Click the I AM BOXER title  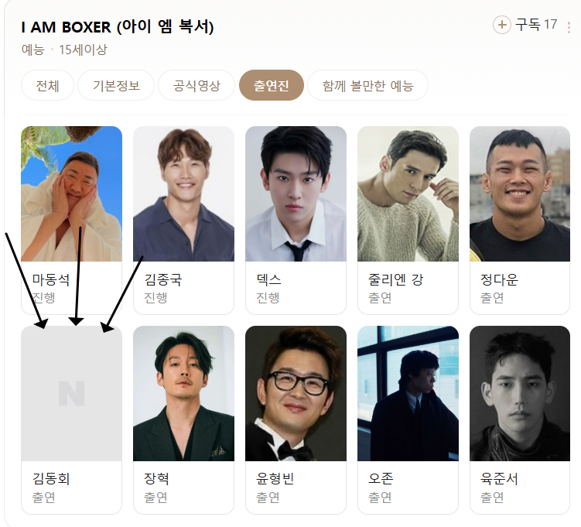coord(118,26)
